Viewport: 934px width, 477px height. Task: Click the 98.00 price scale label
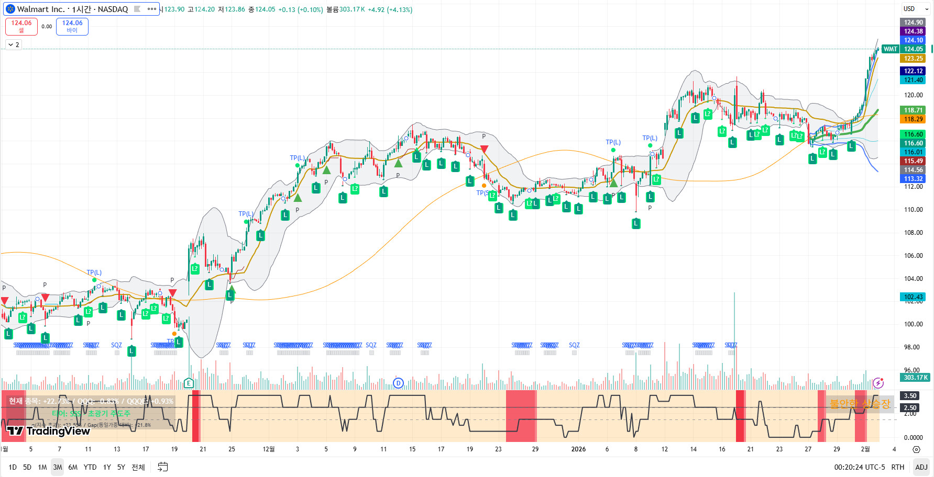click(913, 347)
